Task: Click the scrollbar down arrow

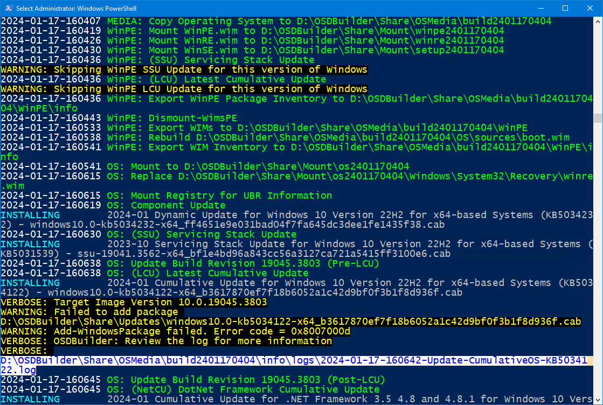Action: click(x=598, y=400)
